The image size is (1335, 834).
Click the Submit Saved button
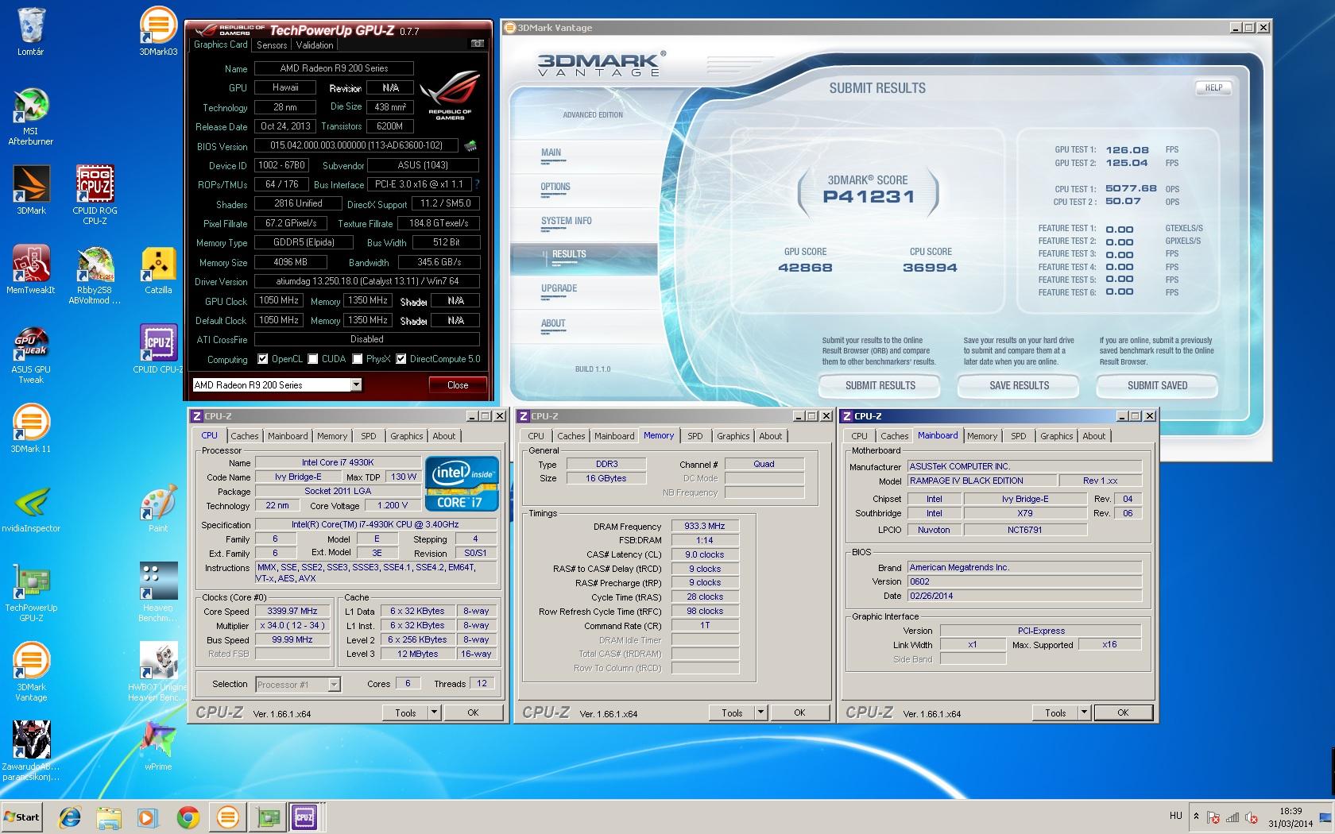click(x=1158, y=386)
